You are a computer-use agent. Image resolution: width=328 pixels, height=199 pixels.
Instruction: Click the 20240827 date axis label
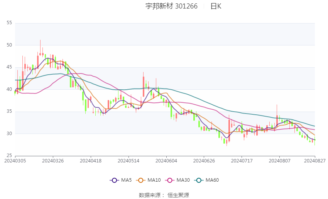pyautogui.click(x=315, y=161)
